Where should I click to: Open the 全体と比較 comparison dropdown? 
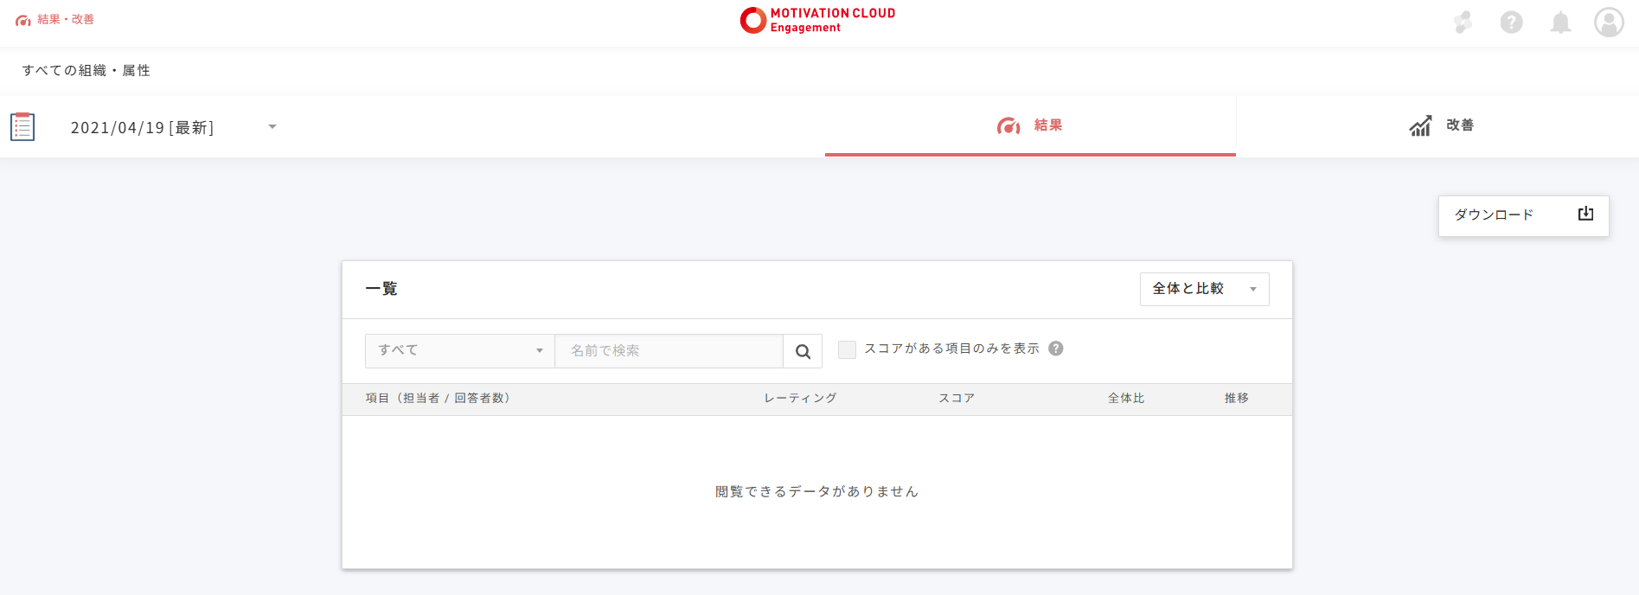point(1204,289)
